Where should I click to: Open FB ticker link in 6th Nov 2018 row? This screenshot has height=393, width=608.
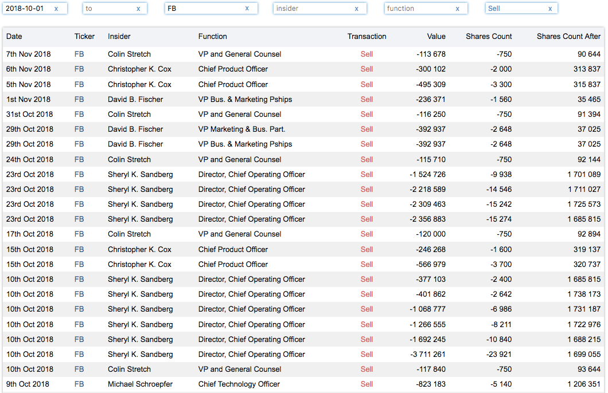[79, 69]
